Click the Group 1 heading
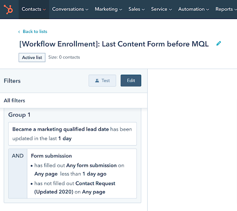 coord(19,115)
